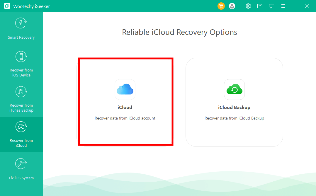Click the WooTechy iSeeker logo icon

[7, 6]
